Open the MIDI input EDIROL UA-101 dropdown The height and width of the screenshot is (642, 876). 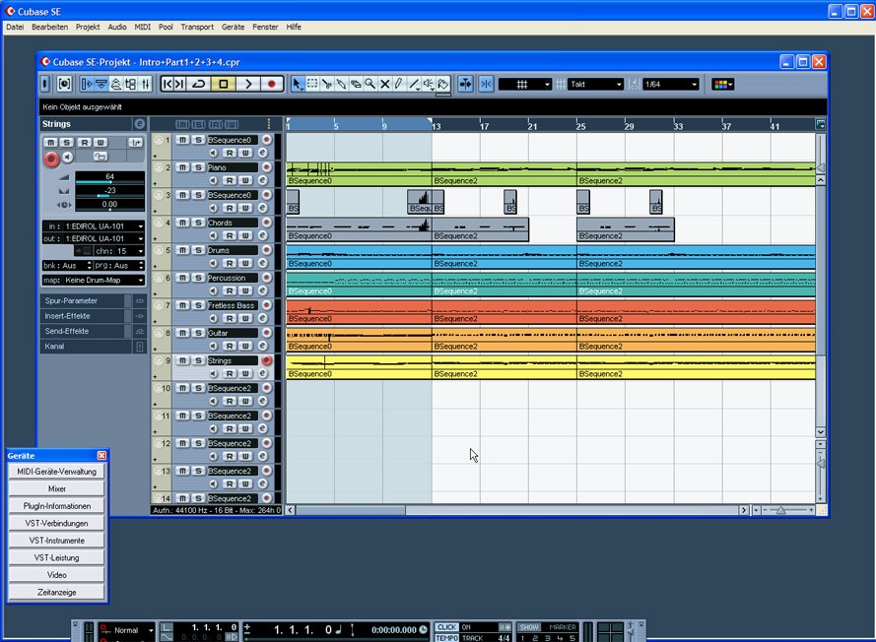94,226
